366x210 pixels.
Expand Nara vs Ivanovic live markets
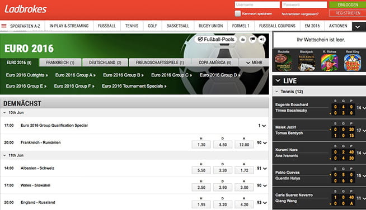click(x=361, y=153)
